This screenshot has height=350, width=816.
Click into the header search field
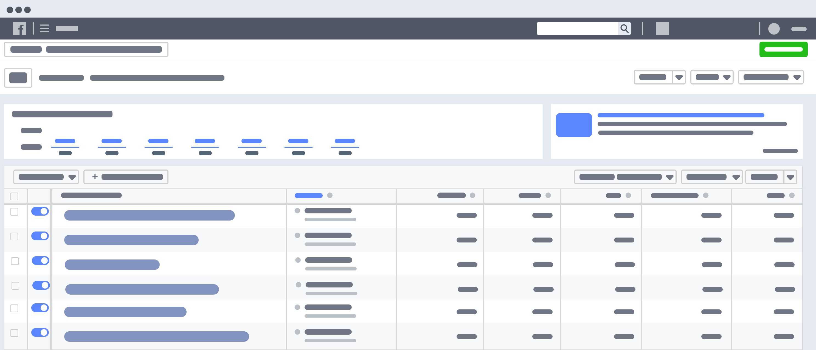pyautogui.click(x=577, y=29)
